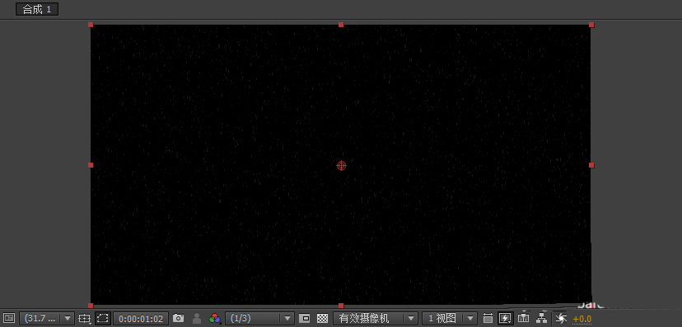Click the current time 0:00:01:02 field
The width and height of the screenshot is (682, 327).
coord(141,319)
